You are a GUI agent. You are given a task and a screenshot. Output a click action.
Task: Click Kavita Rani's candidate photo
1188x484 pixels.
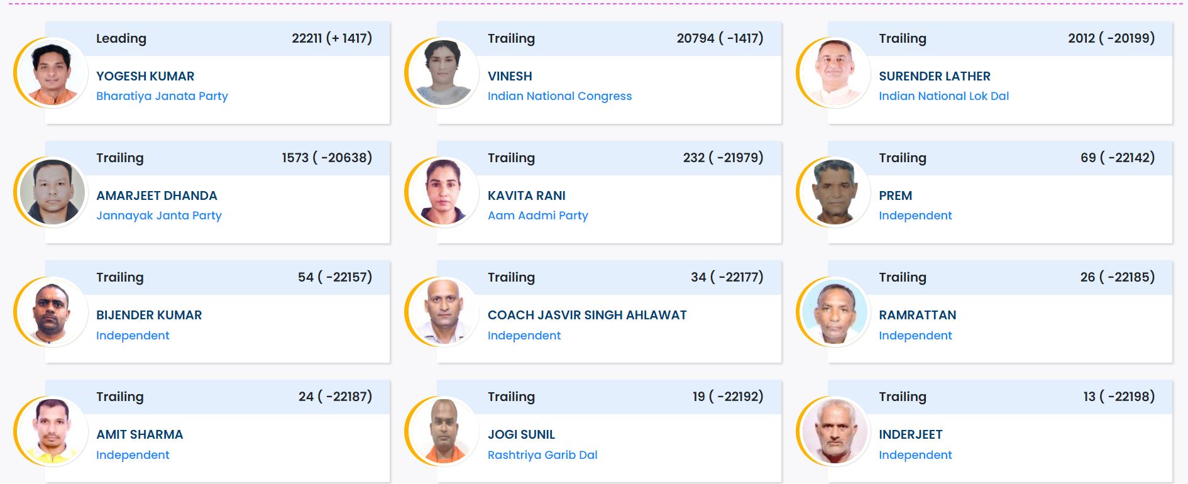point(444,192)
